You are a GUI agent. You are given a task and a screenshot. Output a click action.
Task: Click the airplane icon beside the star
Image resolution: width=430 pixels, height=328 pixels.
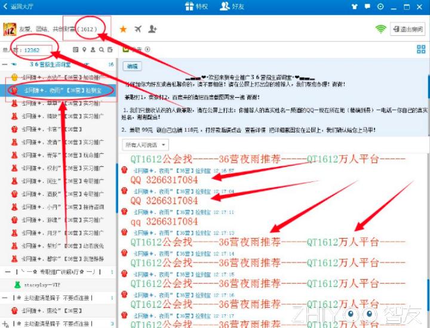[138, 29]
